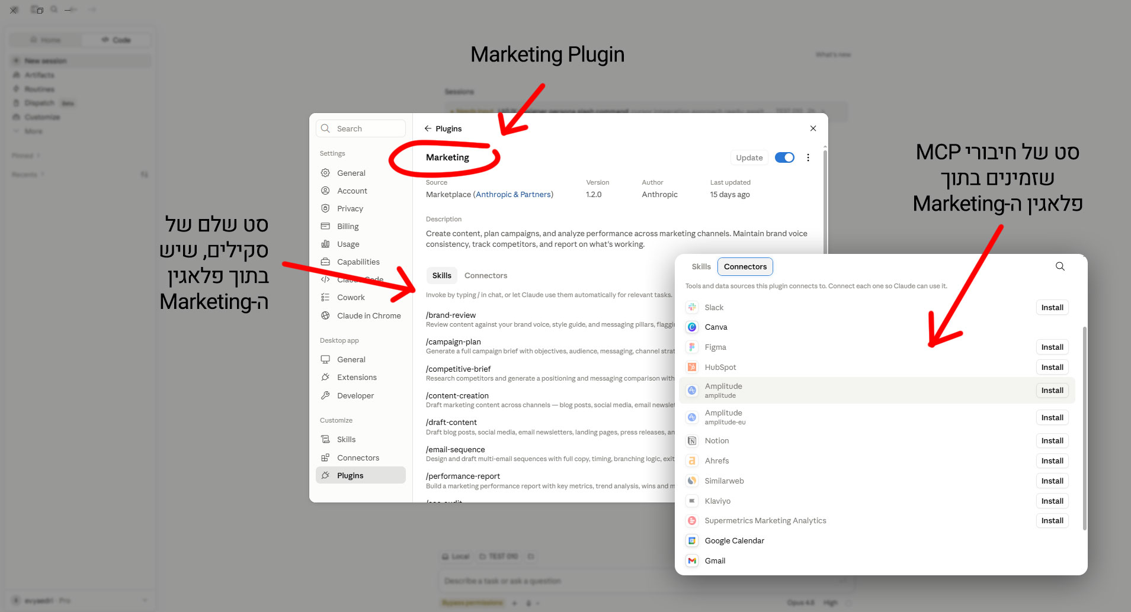1131x612 pixels.
Task: Switch to Code tab in background window
Action: click(x=116, y=40)
